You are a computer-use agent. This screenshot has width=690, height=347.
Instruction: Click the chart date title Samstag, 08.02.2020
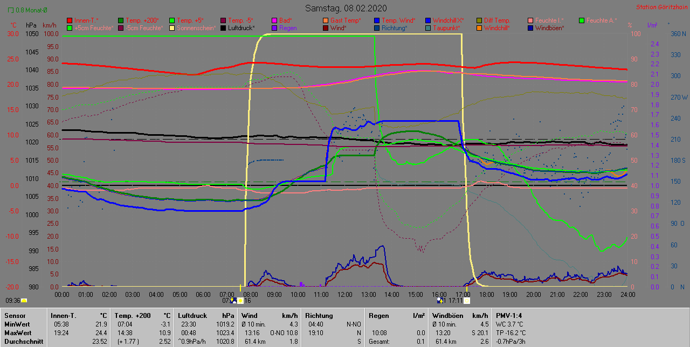click(345, 8)
